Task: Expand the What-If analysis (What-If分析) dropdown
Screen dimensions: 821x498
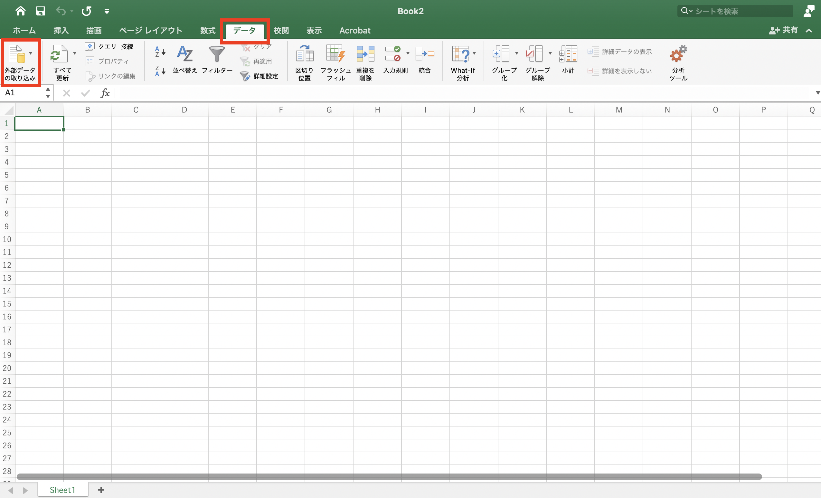Action: click(x=474, y=53)
